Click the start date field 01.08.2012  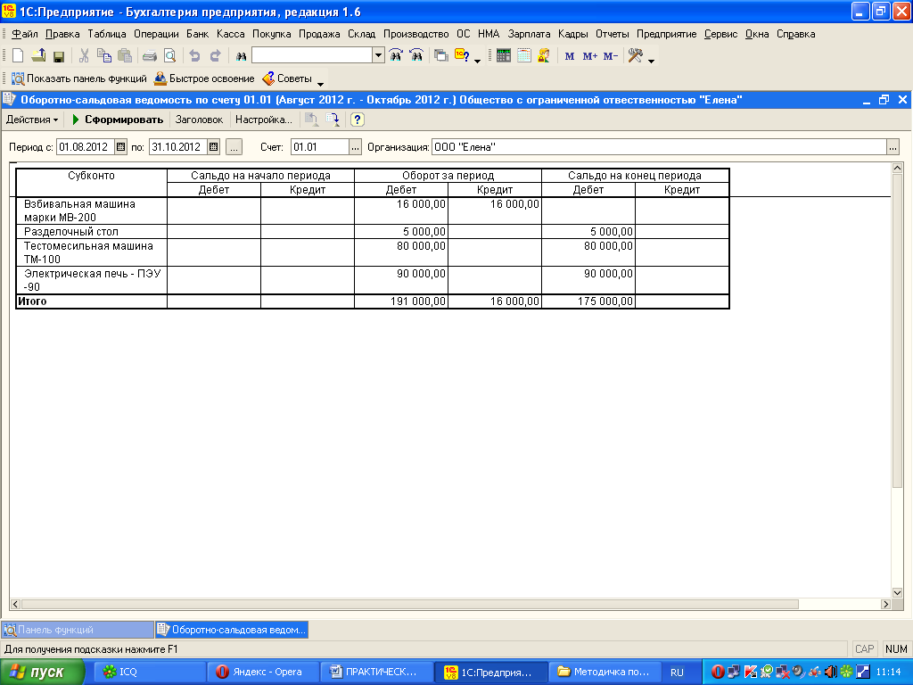click(86, 147)
